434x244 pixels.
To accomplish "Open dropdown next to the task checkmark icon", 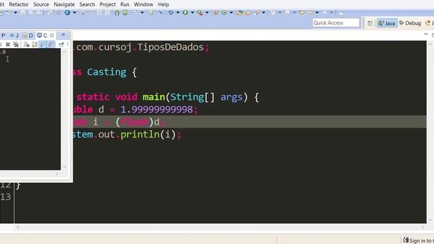I will (142, 12).
